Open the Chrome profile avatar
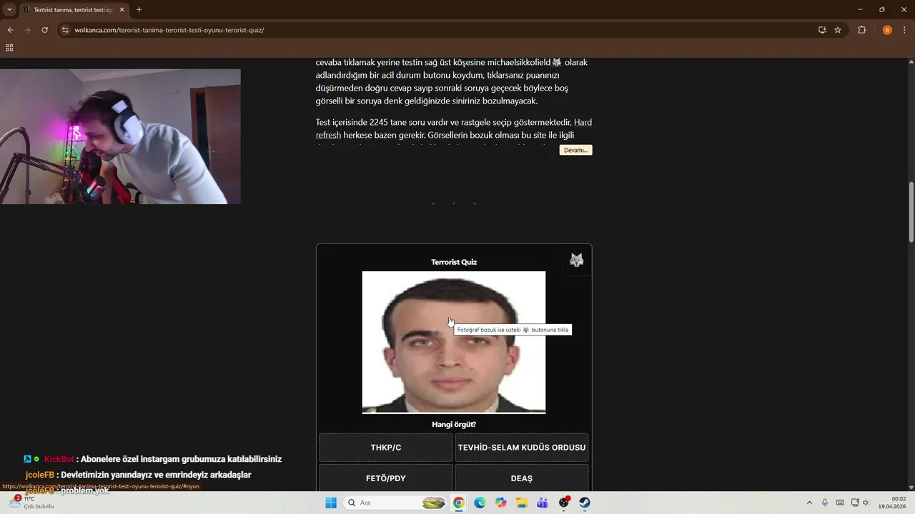The image size is (915, 514). tap(887, 30)
